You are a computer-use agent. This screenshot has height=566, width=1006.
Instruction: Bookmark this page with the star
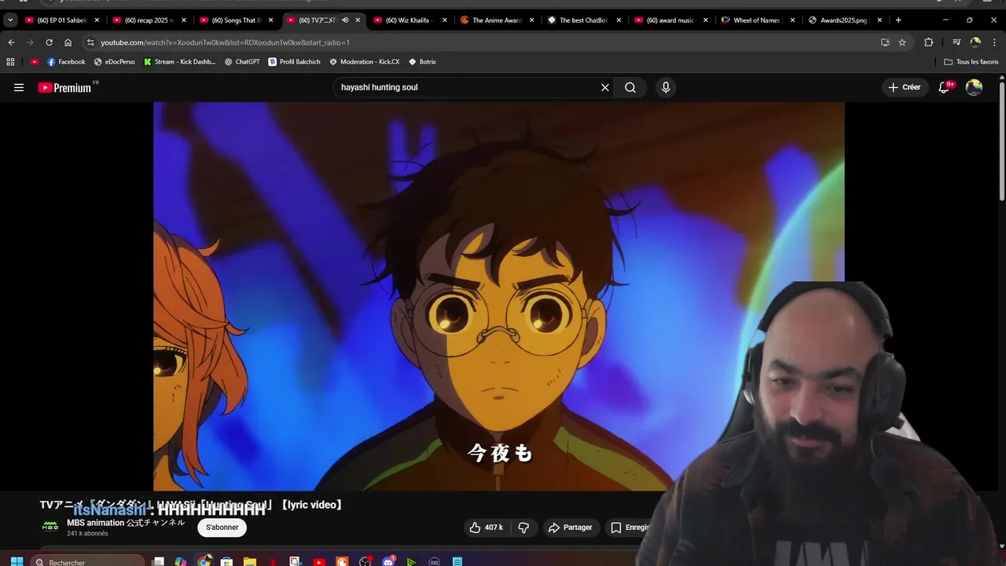[902, 42]
